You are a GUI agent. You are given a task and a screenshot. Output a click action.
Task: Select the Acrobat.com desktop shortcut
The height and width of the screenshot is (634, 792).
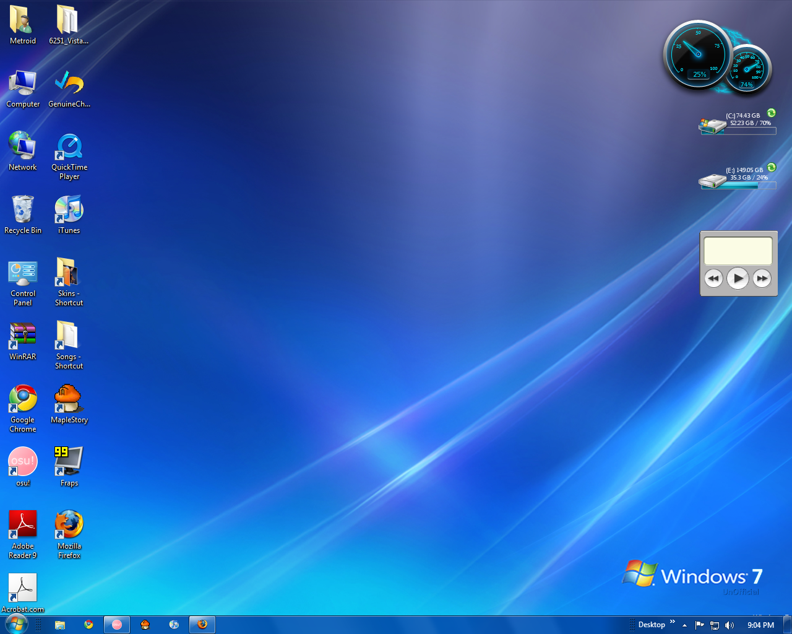[x=23, y=594]
